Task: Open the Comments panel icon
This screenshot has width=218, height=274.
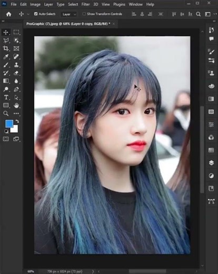Action: coord(211,39)
